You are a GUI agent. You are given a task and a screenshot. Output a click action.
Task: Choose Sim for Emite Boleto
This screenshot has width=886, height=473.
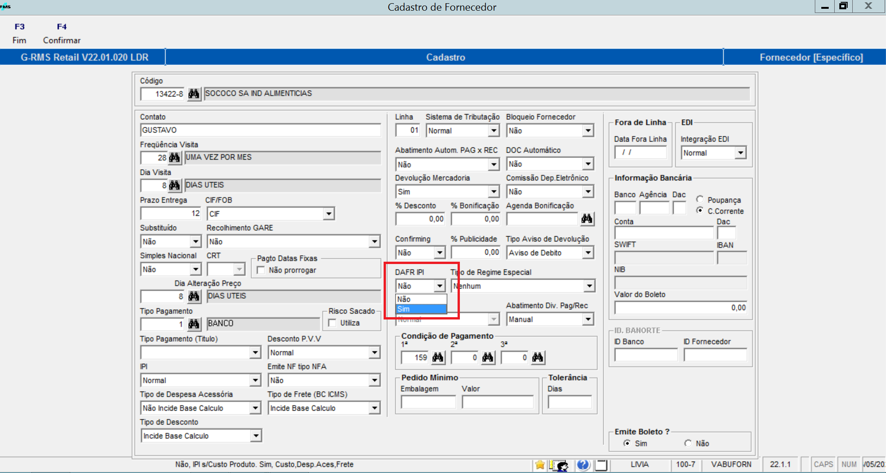coord(627,443)
